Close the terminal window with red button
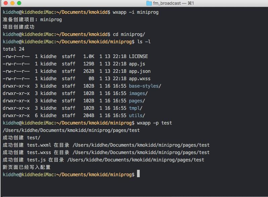This screenshot has width=268, height=197. pos(5,3)
